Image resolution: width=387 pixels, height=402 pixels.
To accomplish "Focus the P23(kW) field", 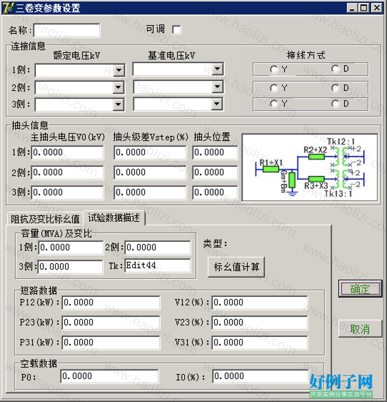I will tap(111, 323).
